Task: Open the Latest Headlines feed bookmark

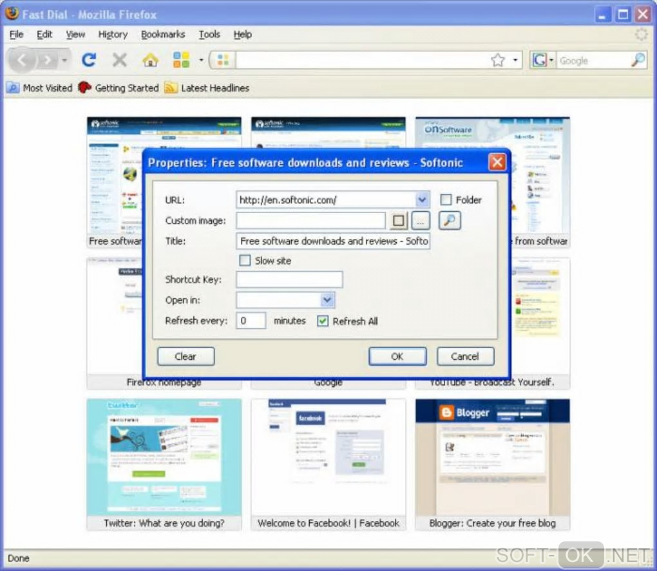Action: click(x=207, y=88)
